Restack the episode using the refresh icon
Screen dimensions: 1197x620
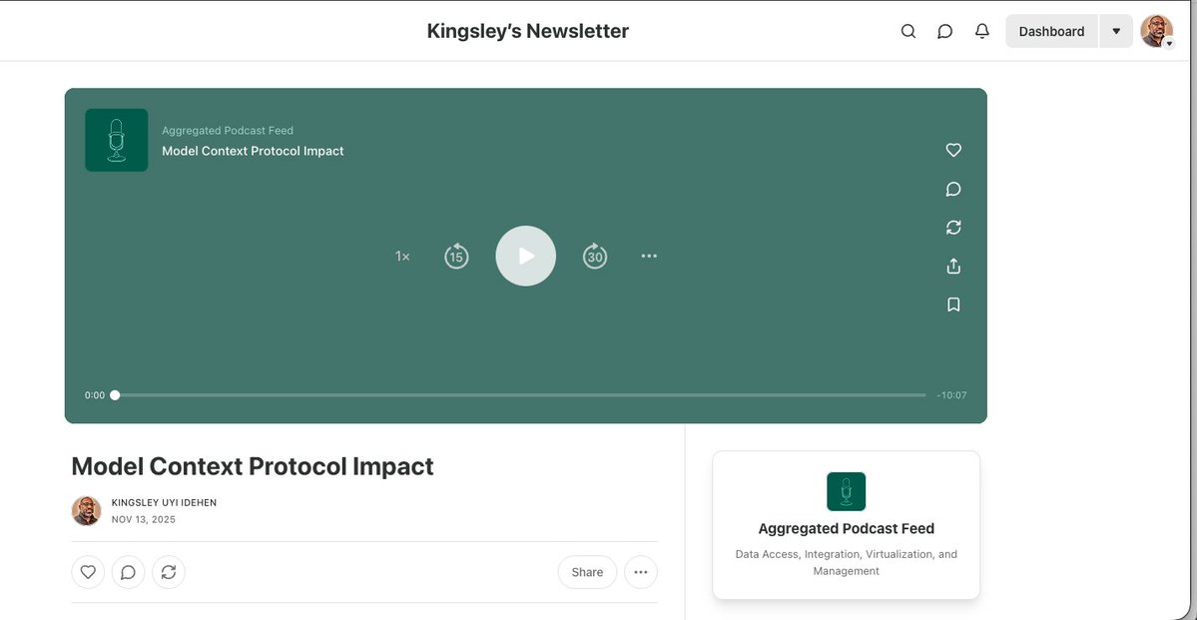pyautogui.click(x=952, y=227)
